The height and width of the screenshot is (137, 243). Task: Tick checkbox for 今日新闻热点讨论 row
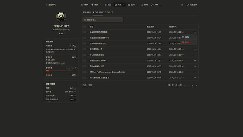85,55
